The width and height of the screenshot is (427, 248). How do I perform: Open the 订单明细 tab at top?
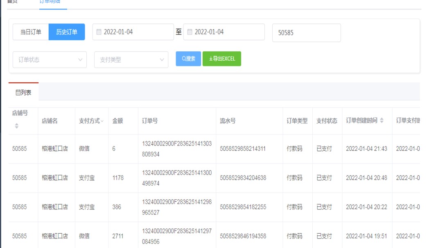tap(50, 2)
